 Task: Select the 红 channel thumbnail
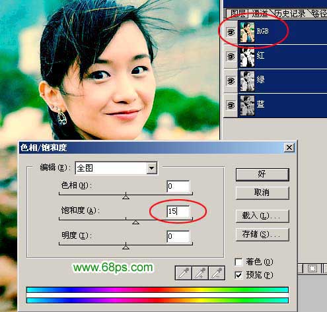click(x=247, y=57)
